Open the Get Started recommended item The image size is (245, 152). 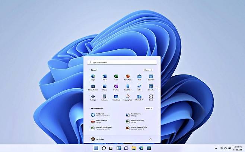click(x=100, y=115)
